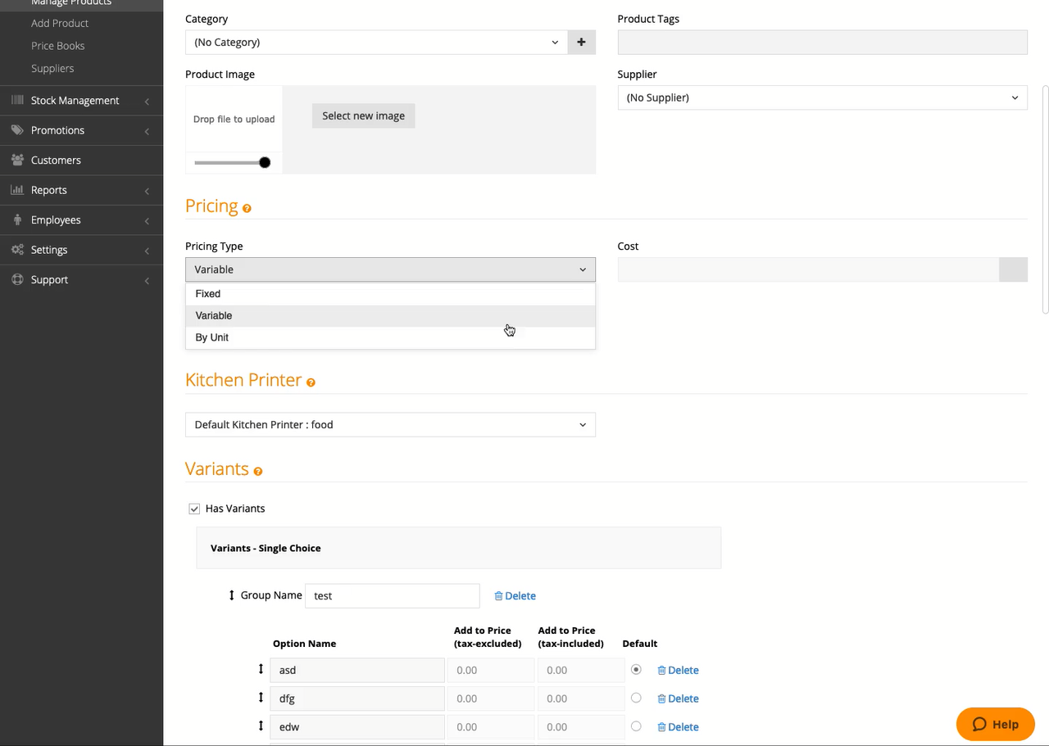Screen dimensions: 1049x746
Task: Open the Help chat button
Action: pos(995,724)
